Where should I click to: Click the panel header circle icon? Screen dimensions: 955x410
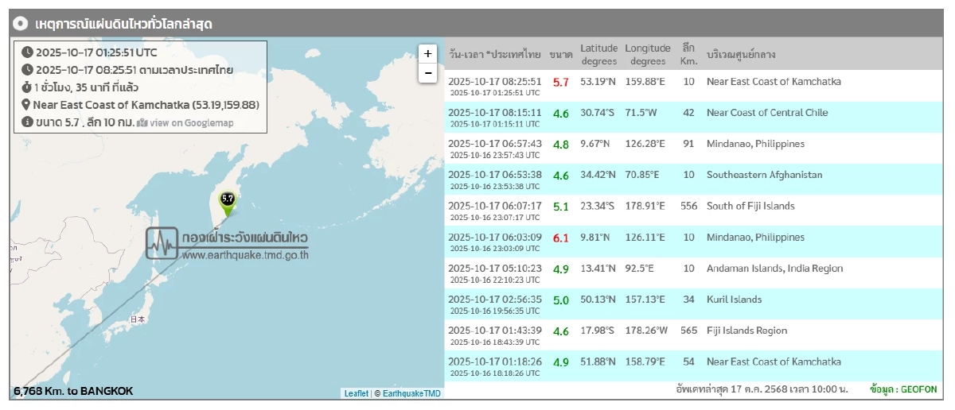pos(22,24)
